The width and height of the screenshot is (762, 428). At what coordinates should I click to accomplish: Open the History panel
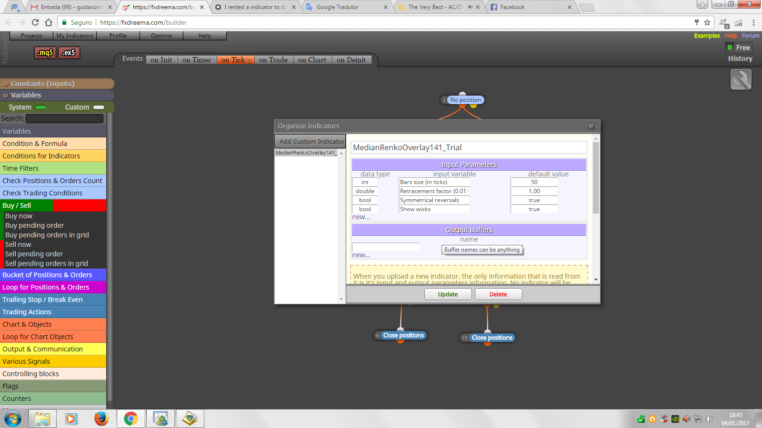pos(740,58)
